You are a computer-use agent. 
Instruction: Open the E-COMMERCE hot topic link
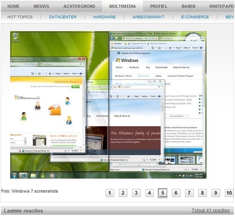195,17
